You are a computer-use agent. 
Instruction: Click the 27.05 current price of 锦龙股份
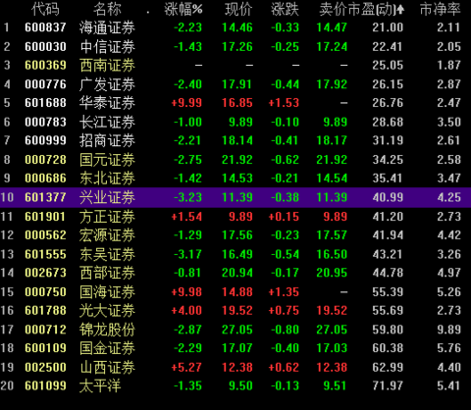[237, 330]
